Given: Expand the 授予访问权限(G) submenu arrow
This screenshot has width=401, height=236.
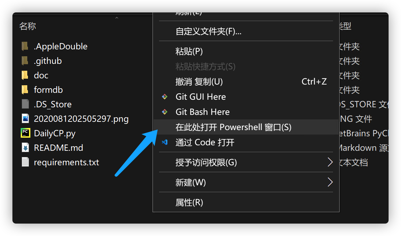Looking at the screenshot, I should click(330, 162).
